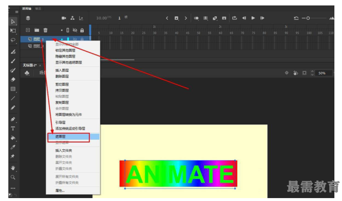Click the center frame icon in timeline
This screenshot has width=342, height=201.
224,18
